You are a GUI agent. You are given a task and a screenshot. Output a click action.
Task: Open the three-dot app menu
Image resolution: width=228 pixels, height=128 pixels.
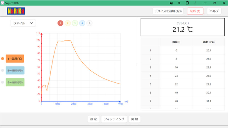(195, 3)
